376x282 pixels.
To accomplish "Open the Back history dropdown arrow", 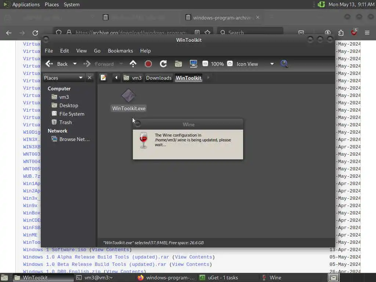I will 75,64.
